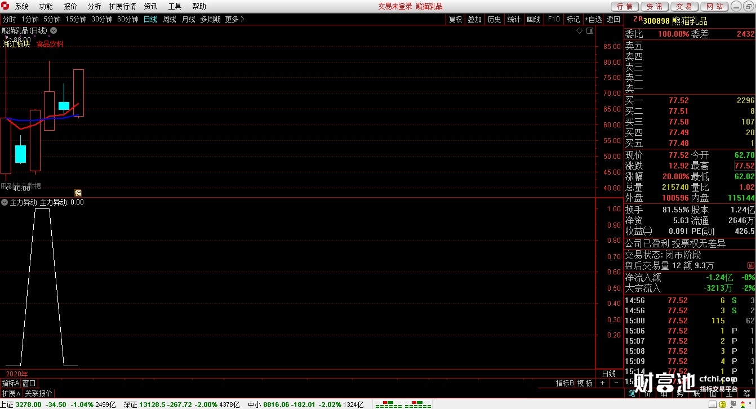Image resolution: width=756 pixels, height=409 pixels.
Task: Click the 统计 toolbar button
Action: [514, 19]
